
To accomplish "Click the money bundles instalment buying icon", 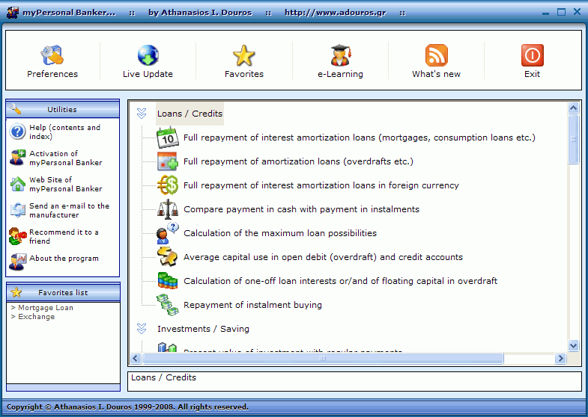I will [167, 305].
